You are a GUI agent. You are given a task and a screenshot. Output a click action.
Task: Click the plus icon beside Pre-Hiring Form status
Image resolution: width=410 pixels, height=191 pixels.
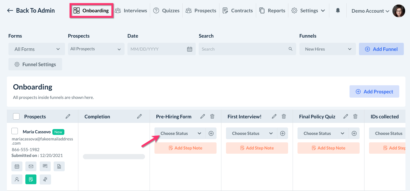pyautogui.click(x=211, y=133)
